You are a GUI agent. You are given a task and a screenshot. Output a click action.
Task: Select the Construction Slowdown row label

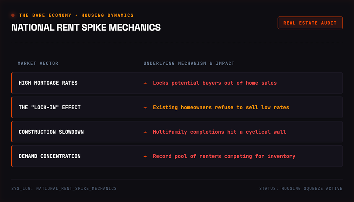pos(51,132)
